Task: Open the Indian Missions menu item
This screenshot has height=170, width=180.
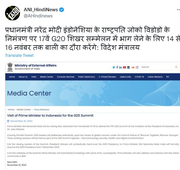Action: [155, 77]
